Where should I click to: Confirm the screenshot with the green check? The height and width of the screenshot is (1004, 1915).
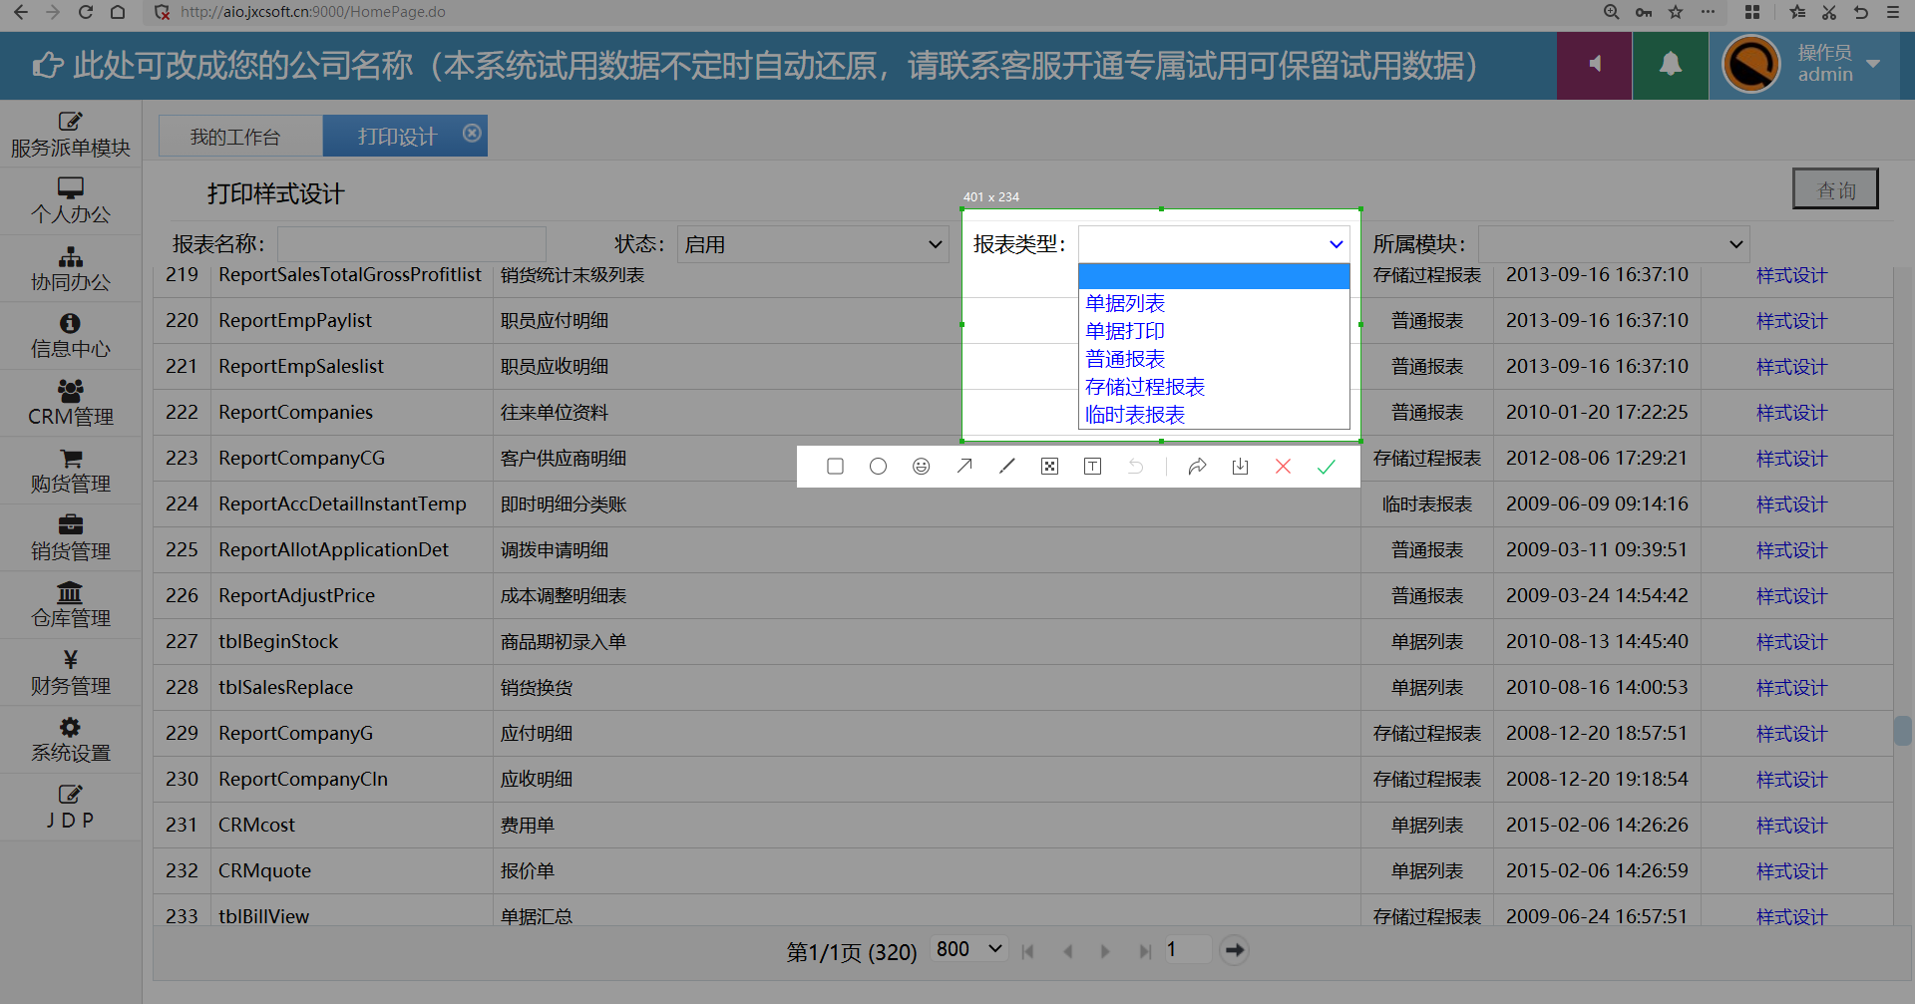click(1326, 467)
